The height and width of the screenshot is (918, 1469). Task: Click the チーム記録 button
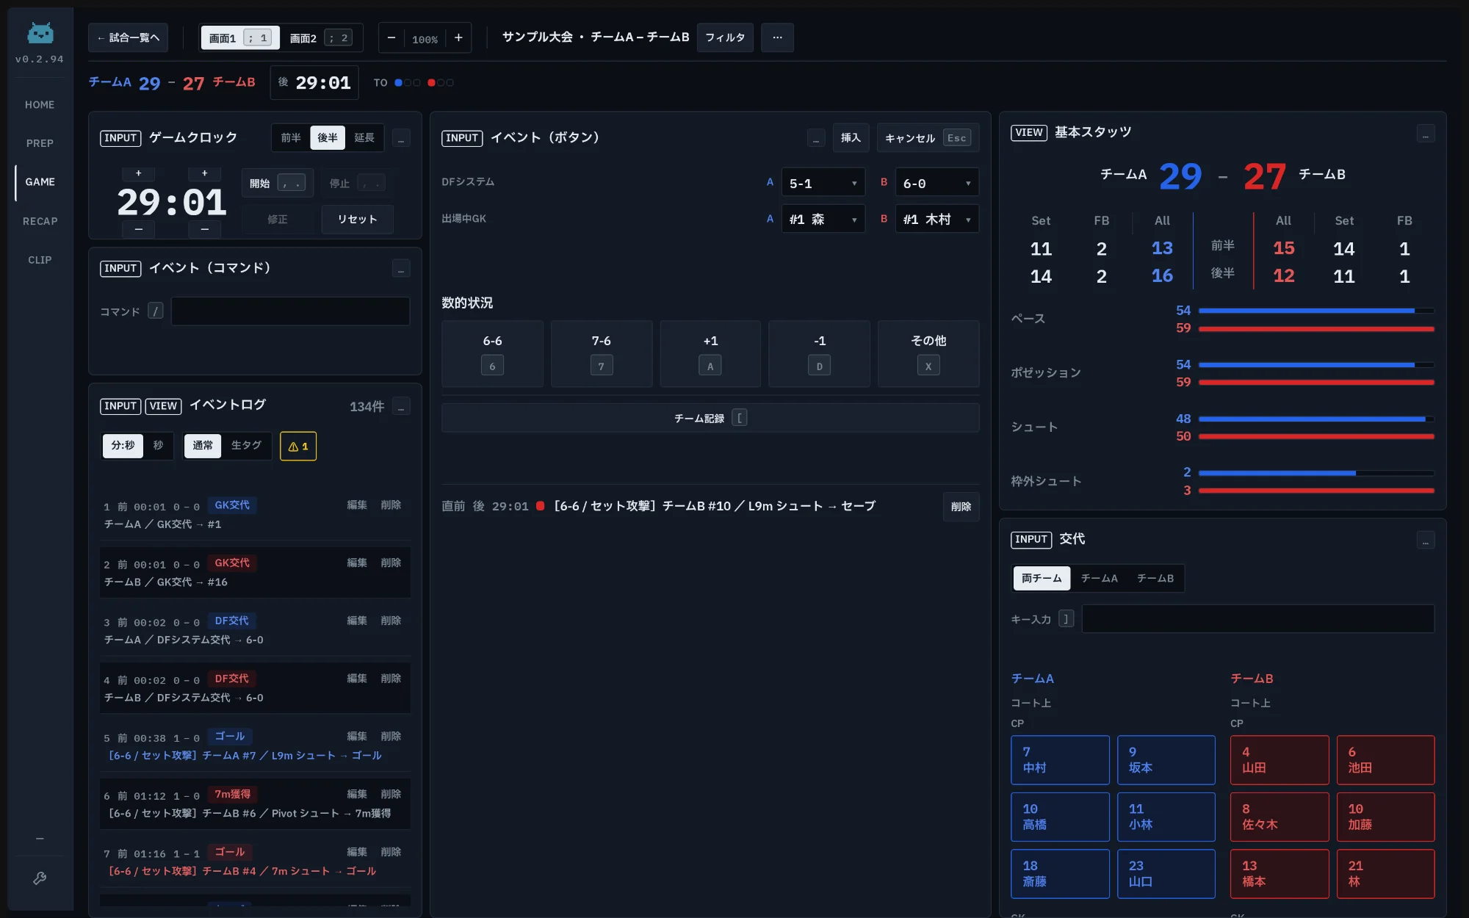tap(710, 418)
